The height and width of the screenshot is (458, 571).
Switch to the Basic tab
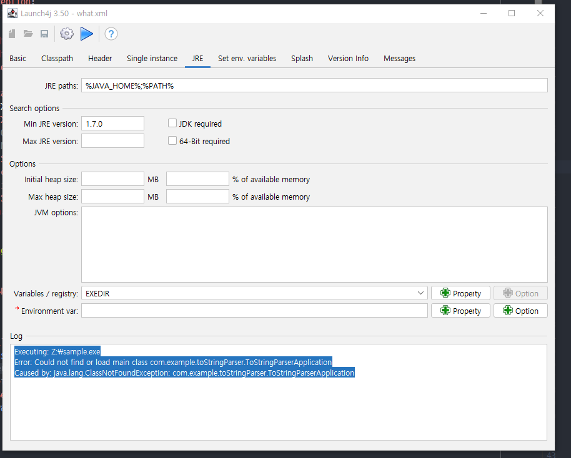coord(18,59)
